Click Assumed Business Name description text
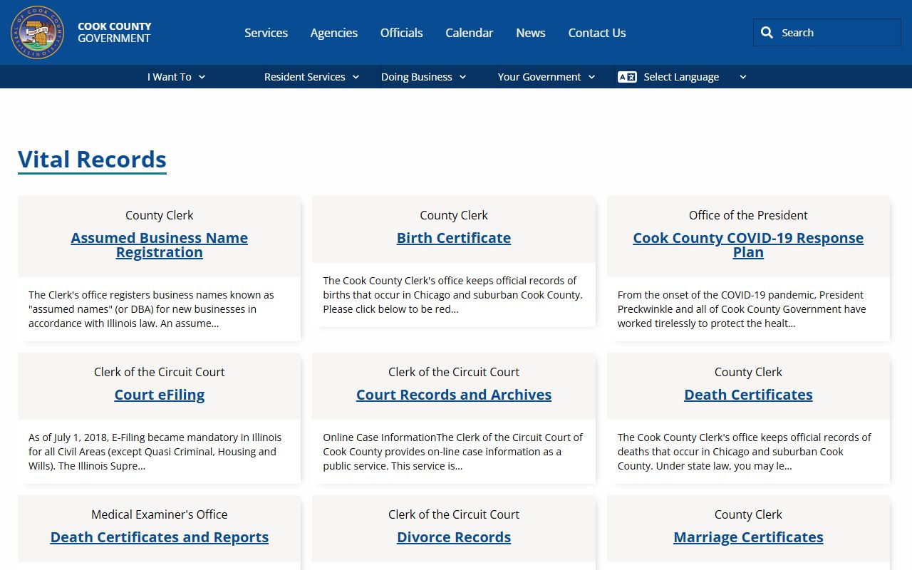912x570 pixels. (x=151, y=309)
